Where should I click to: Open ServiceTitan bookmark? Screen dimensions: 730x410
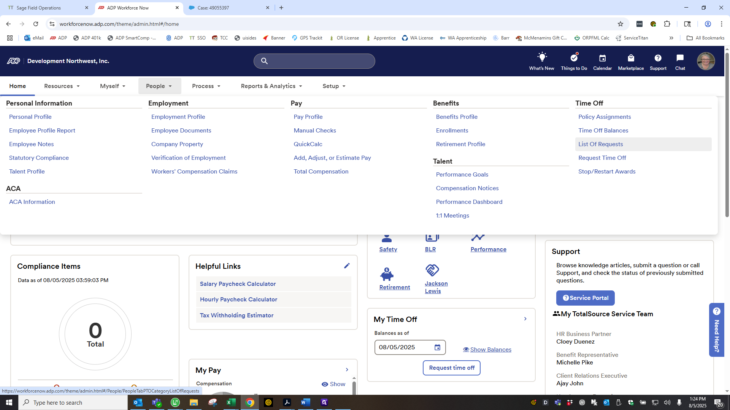tap(632, 38)
